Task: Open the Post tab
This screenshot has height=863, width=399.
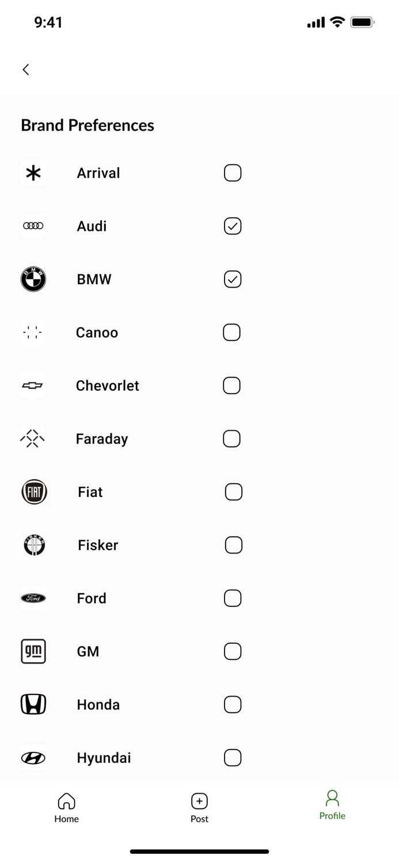Action: click(199, 805)
